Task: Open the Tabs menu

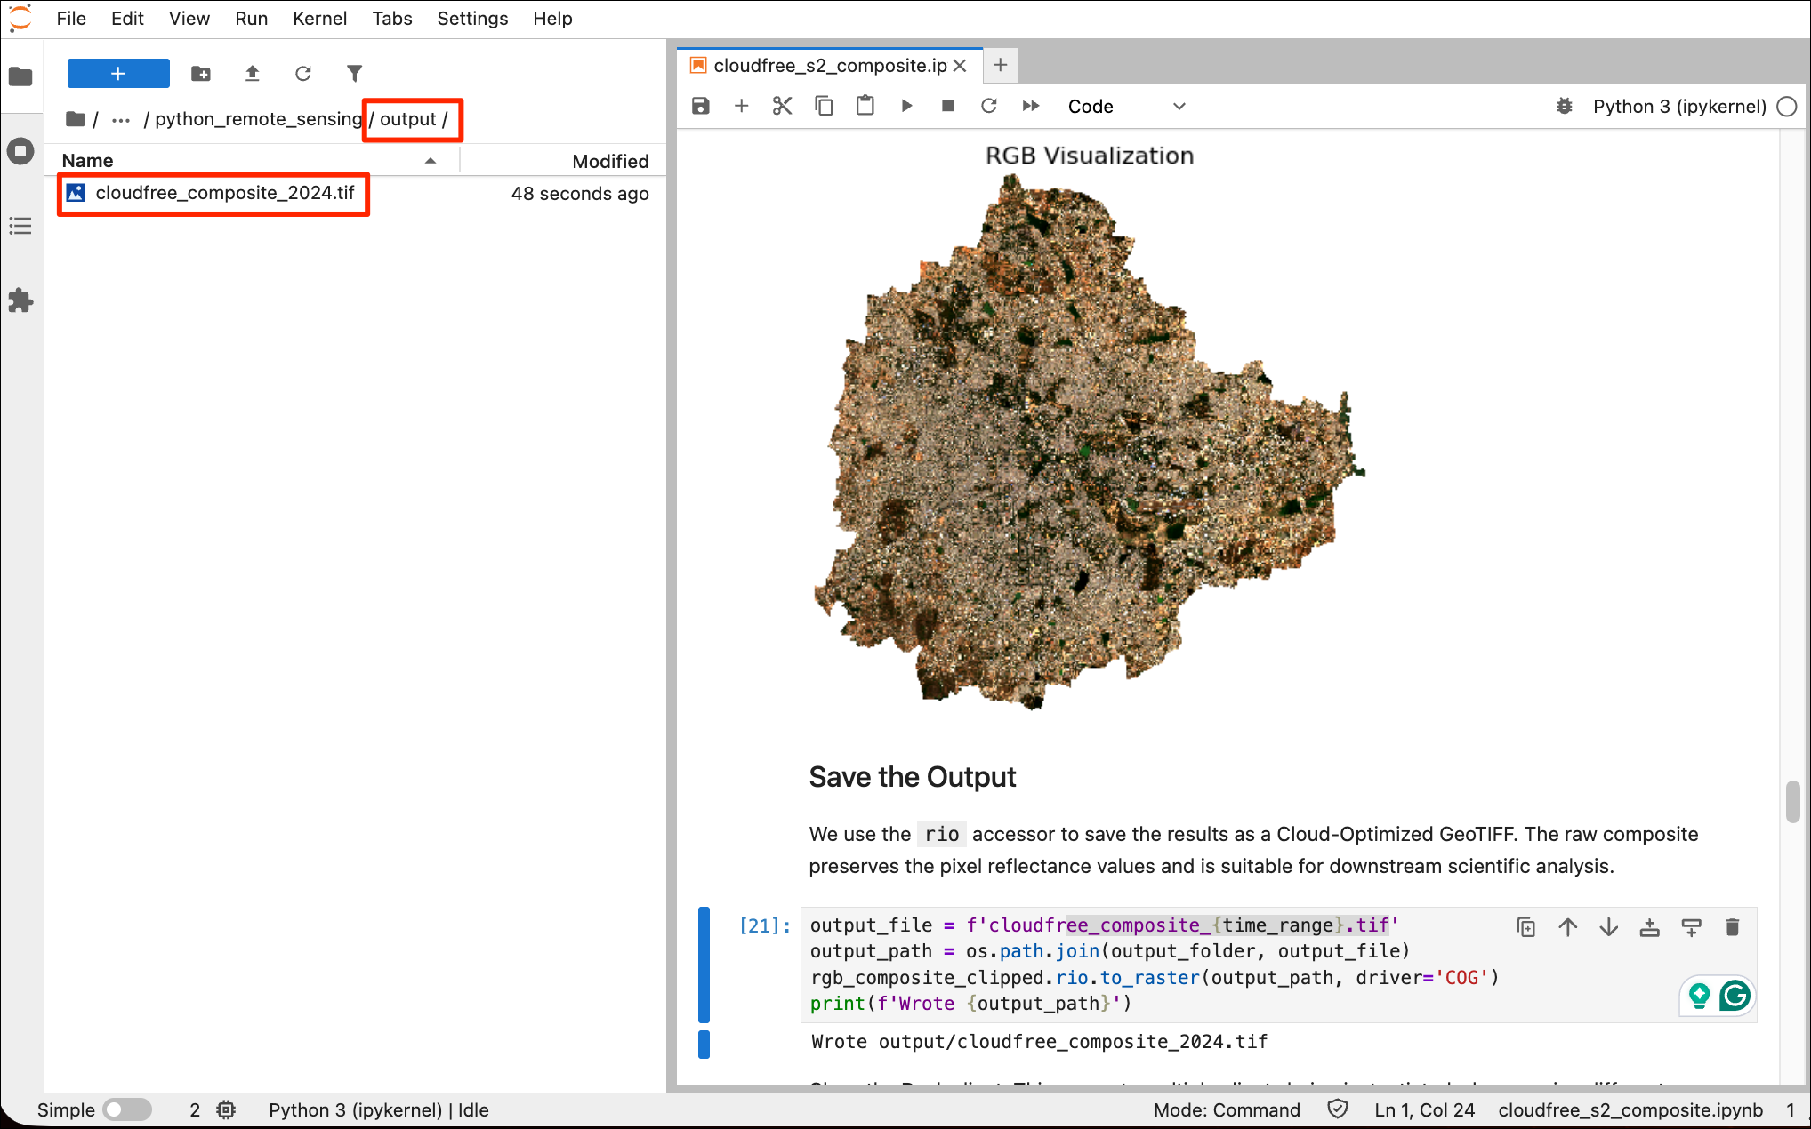Action: [x=392, y=19]
